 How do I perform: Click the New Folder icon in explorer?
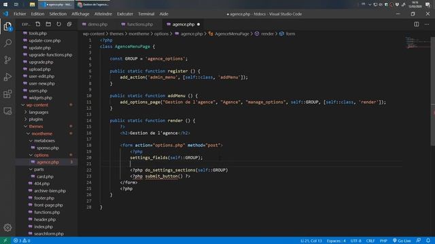pos(48,24)
